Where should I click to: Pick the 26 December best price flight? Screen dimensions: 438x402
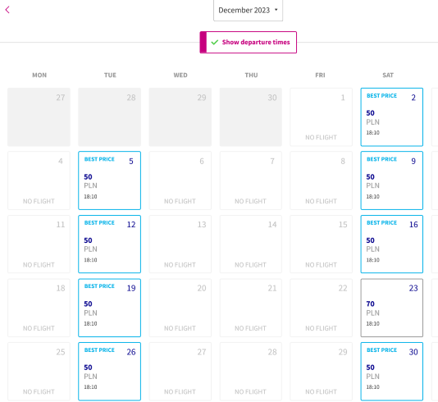[110, 372]
